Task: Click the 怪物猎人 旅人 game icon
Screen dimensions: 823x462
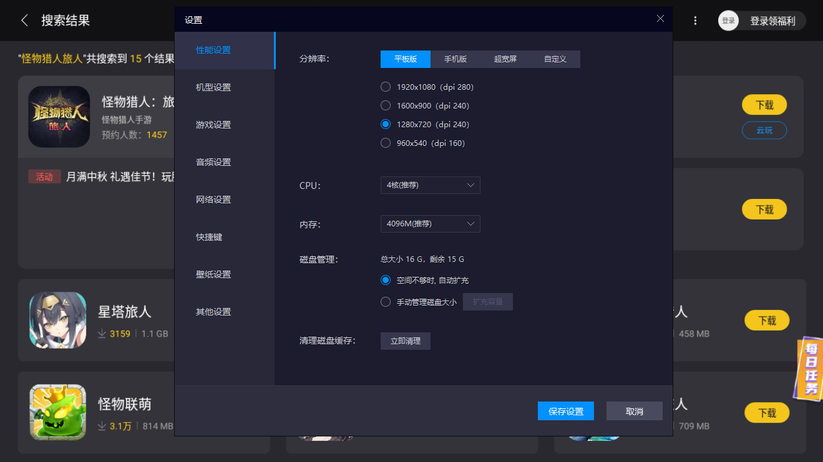Action: pos(59,116)
